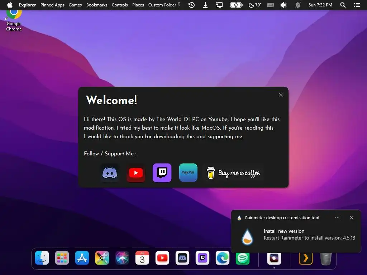367x275 pixels.
Task: Open the Controls menu
Action: pos(120,5)
